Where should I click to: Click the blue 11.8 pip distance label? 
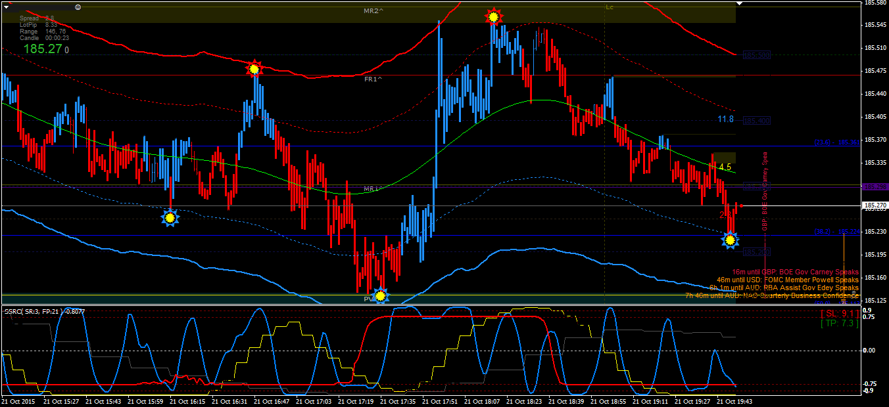point(725,119)
